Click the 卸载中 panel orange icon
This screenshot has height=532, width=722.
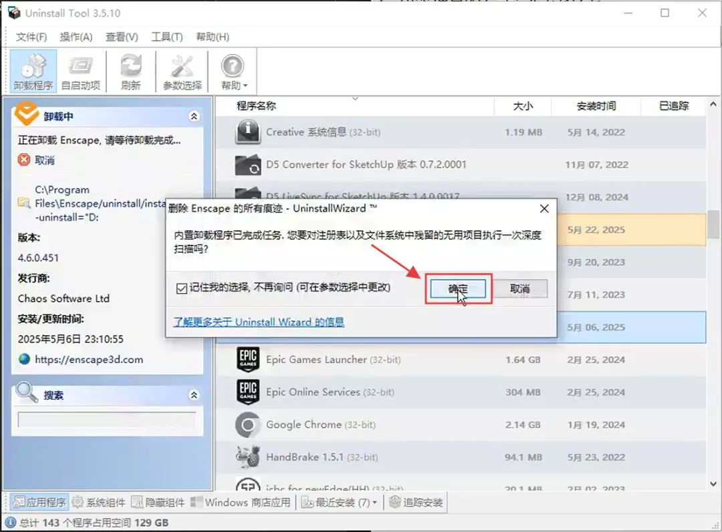tap(26, 113)
